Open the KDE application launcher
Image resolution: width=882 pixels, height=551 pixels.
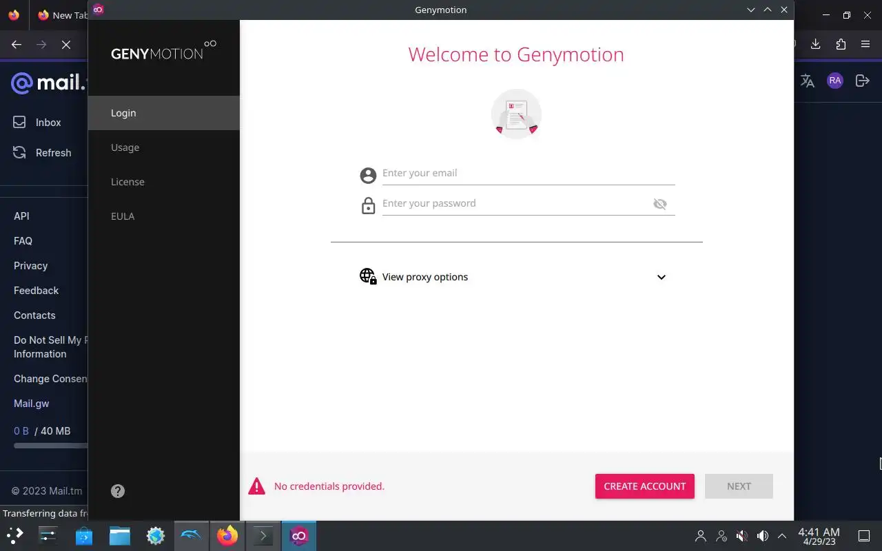click(14, 535)
